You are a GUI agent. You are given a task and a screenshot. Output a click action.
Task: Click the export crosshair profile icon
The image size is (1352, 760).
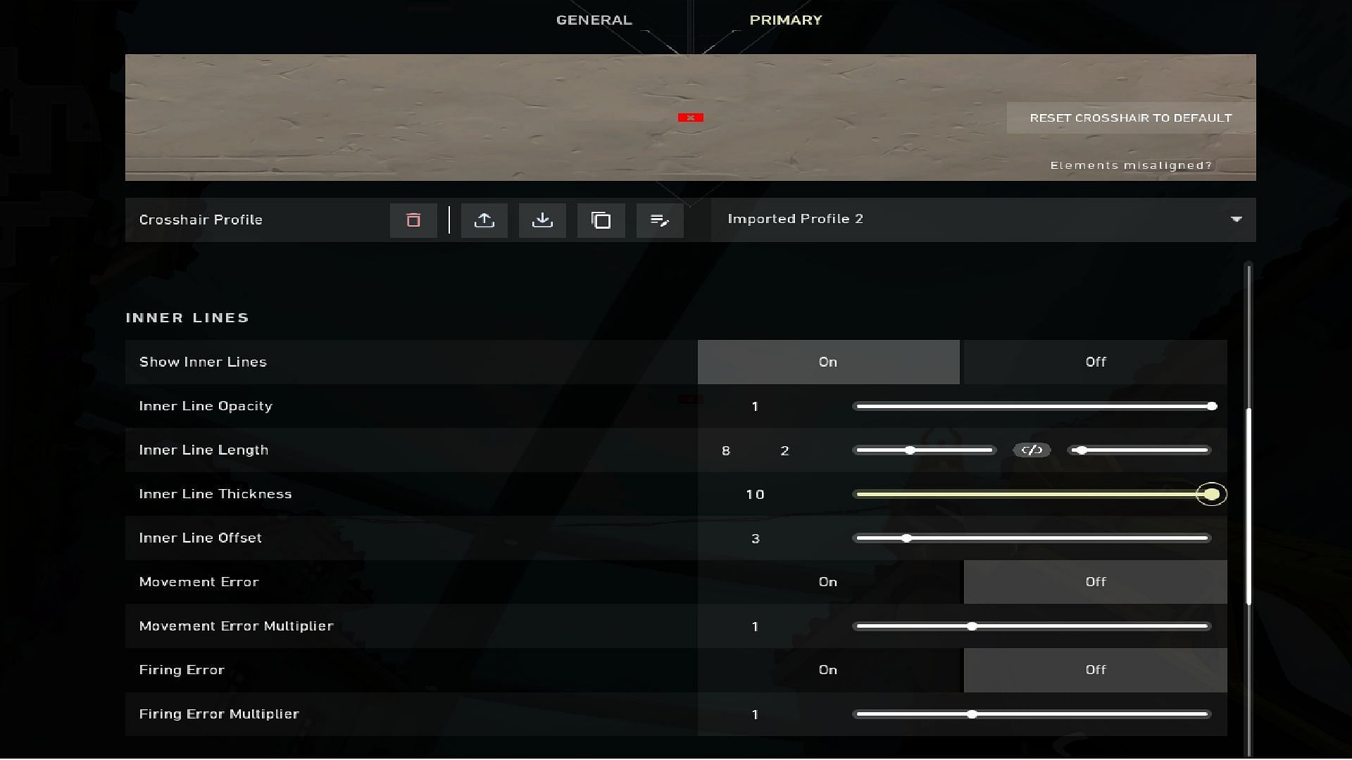click(x=484, y=219)
